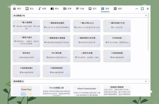Open the Hitomi-Downloader software card
This screenshot has height=104, width=159.
click(x=87, y=91)
